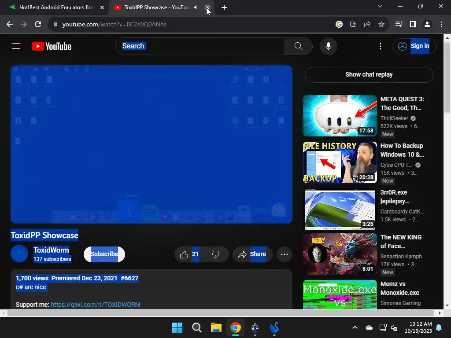Click the search magnifier button

tap(298, 46)
